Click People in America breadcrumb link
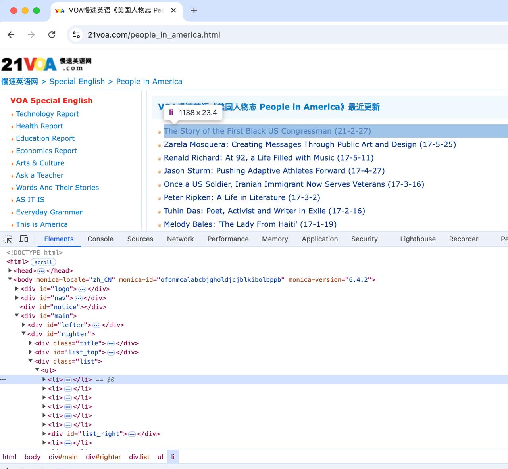 click(x=149, y=82)
